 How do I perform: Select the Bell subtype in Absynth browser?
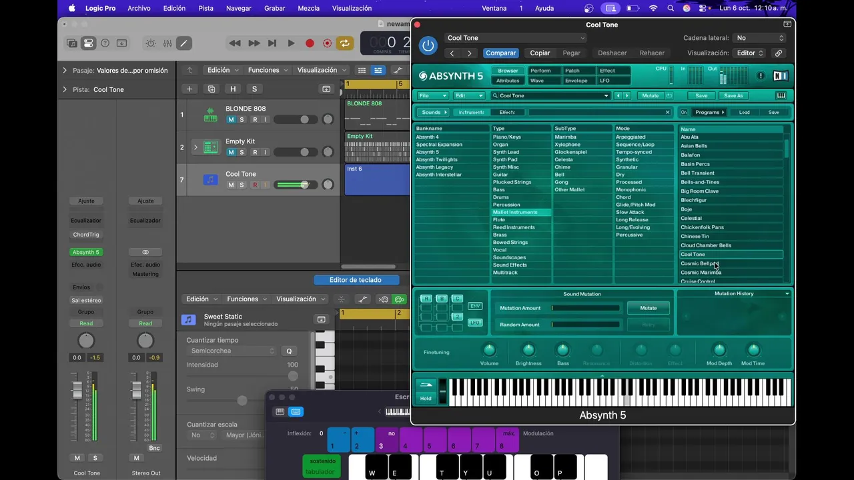(x=560, y=175)
